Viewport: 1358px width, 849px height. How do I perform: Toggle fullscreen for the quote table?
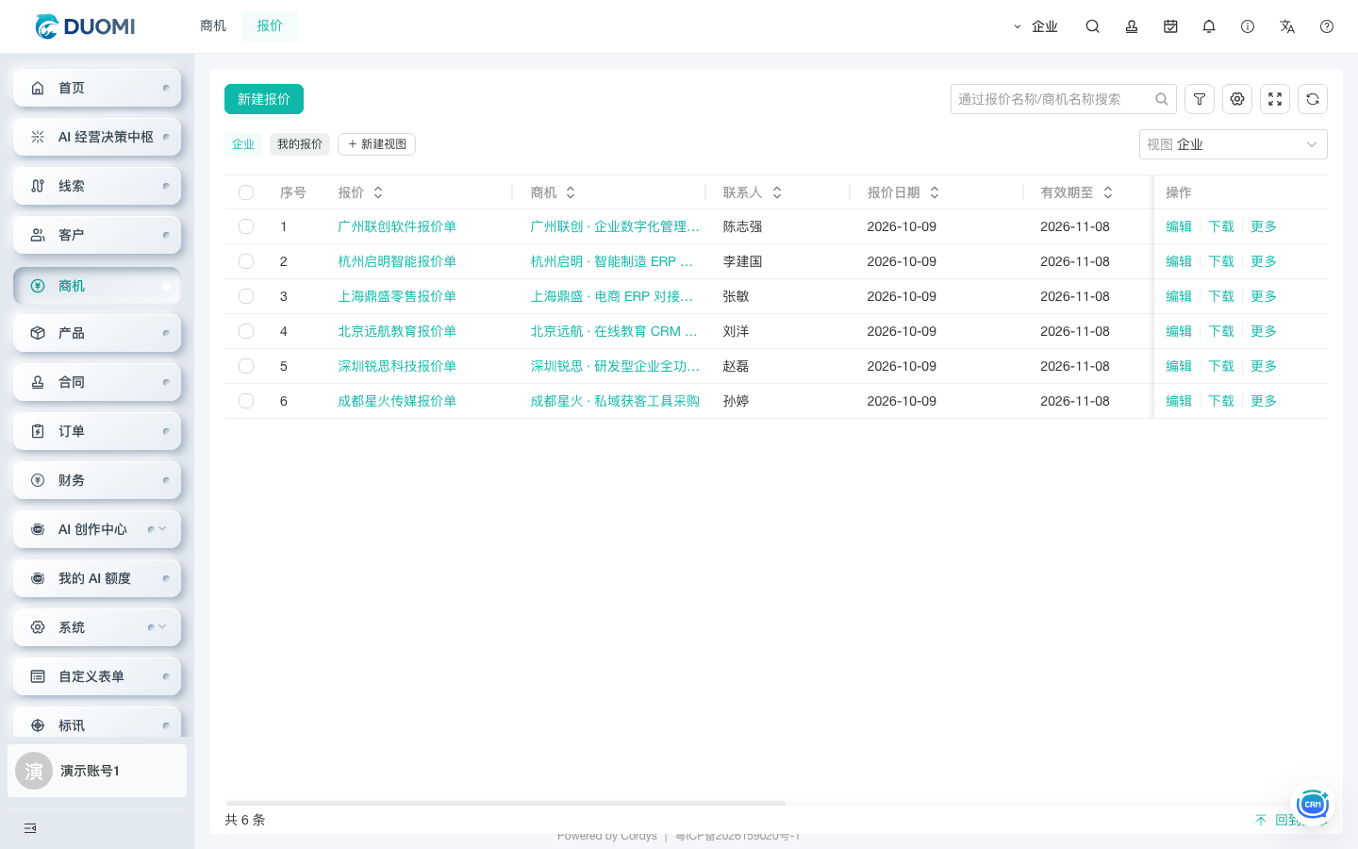(1275, 99)
